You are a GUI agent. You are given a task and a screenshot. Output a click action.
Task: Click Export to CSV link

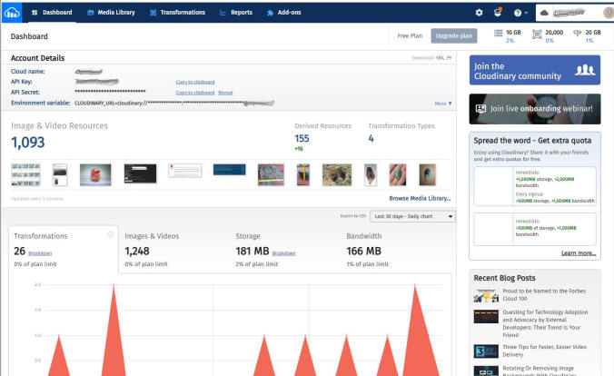click(352, 216)
